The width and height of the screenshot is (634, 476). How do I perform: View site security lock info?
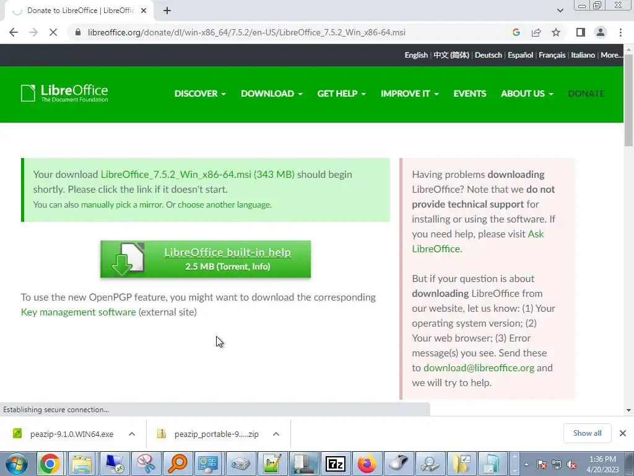(78, 32)
